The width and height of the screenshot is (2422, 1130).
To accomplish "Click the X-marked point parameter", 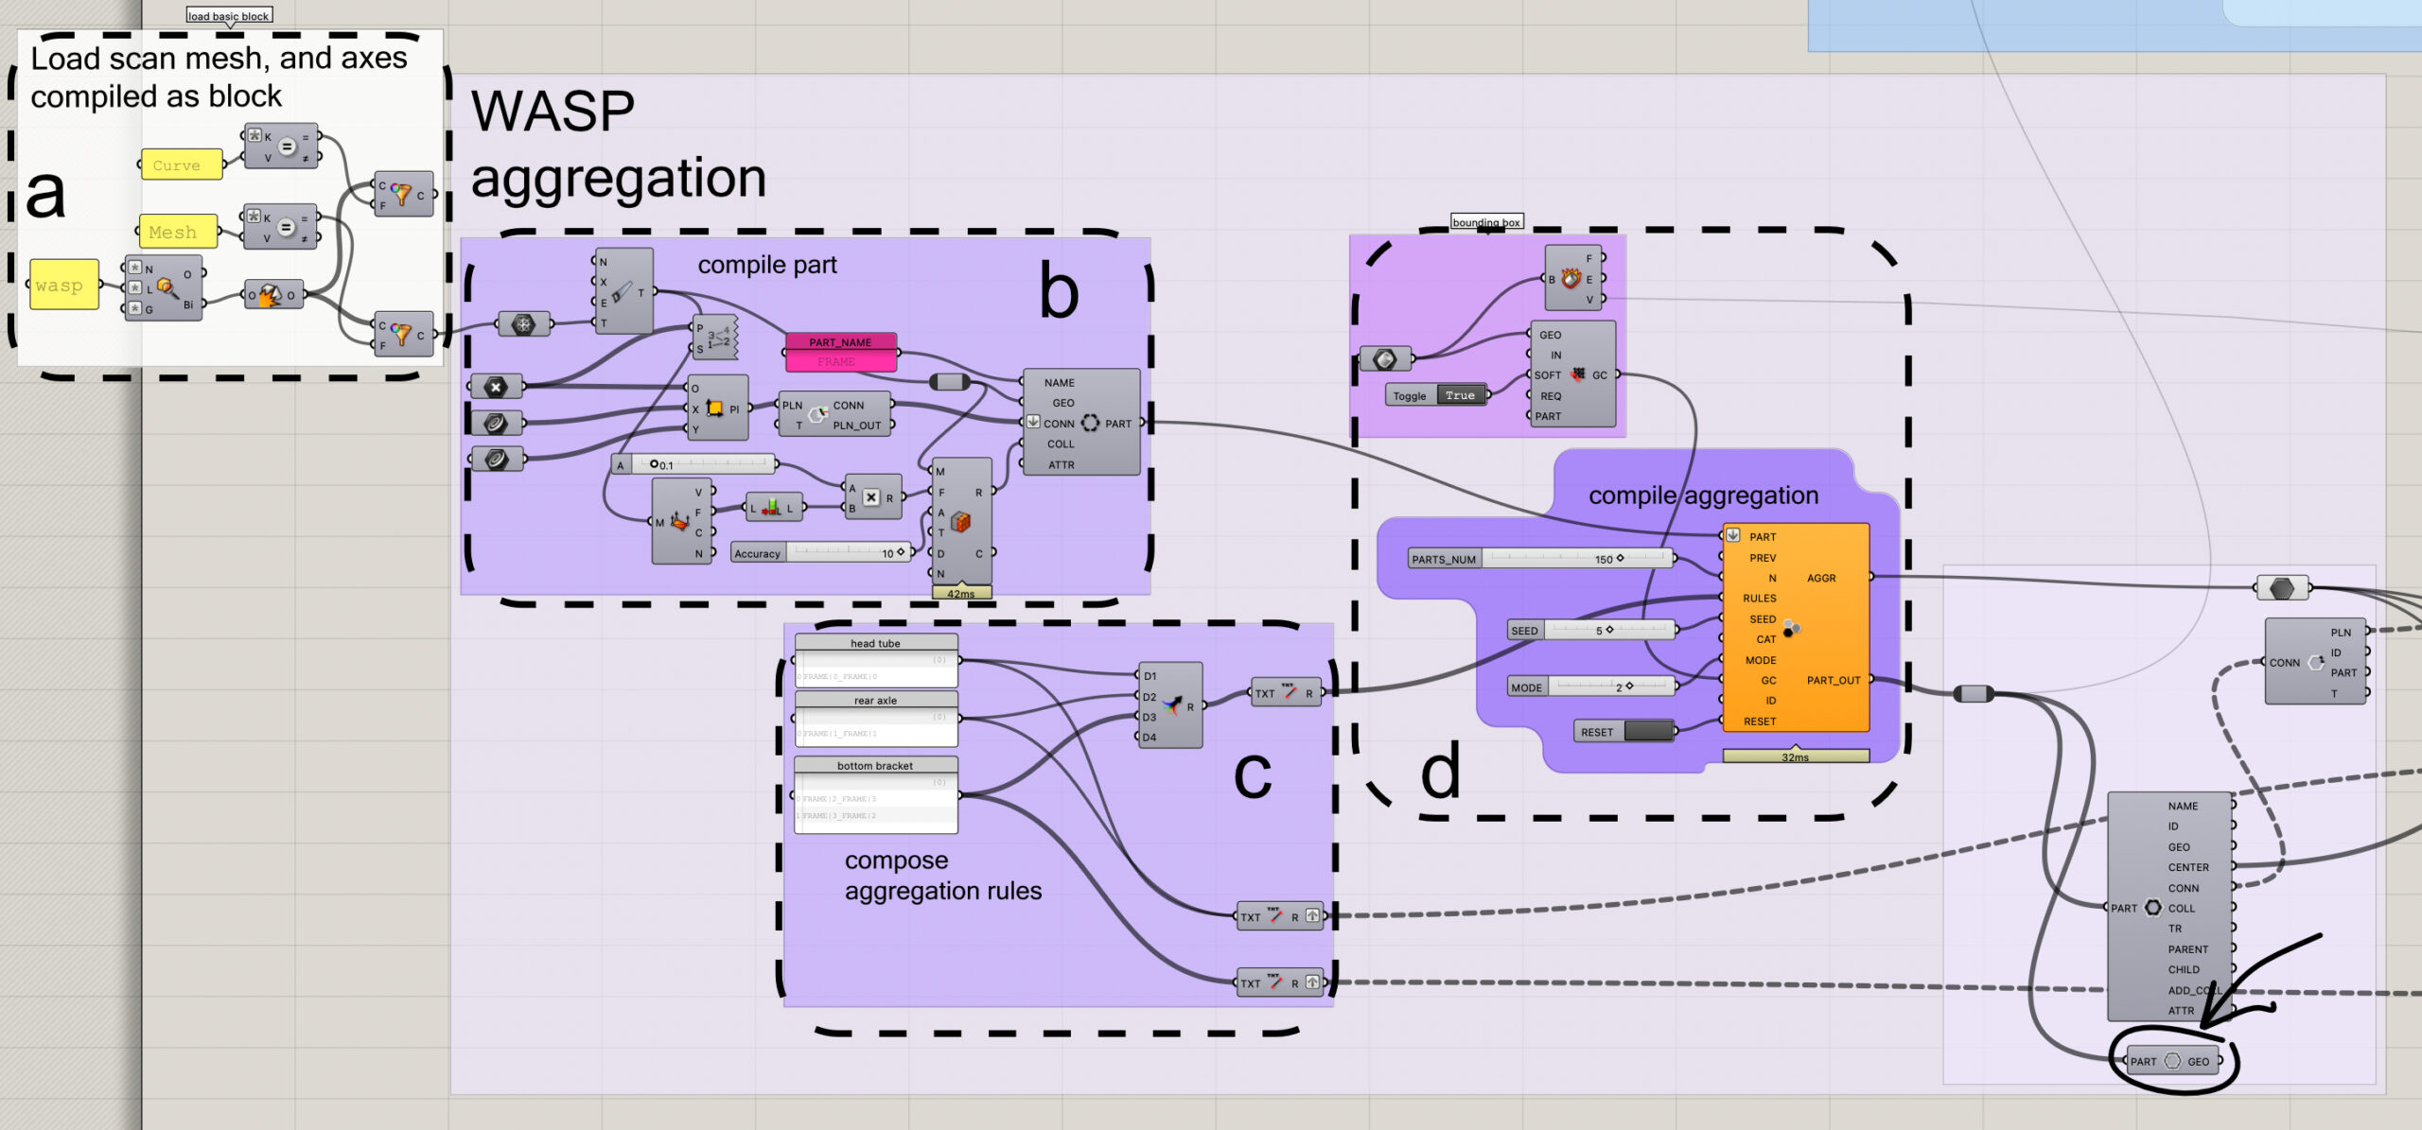I will (496, 387).
